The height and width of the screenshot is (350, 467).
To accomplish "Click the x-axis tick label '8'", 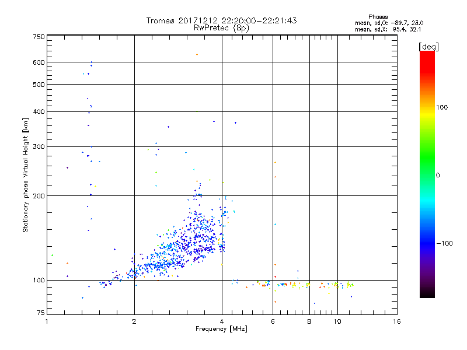I will 309,321.
